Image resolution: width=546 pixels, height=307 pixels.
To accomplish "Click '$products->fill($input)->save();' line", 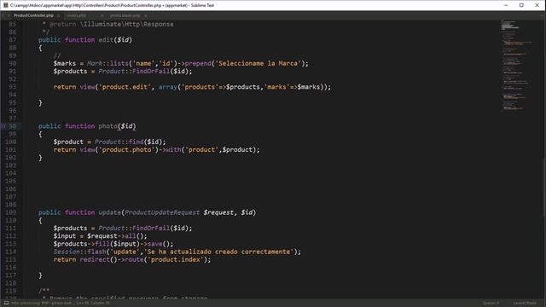I will pyautogui.click(x=113, y=244).
